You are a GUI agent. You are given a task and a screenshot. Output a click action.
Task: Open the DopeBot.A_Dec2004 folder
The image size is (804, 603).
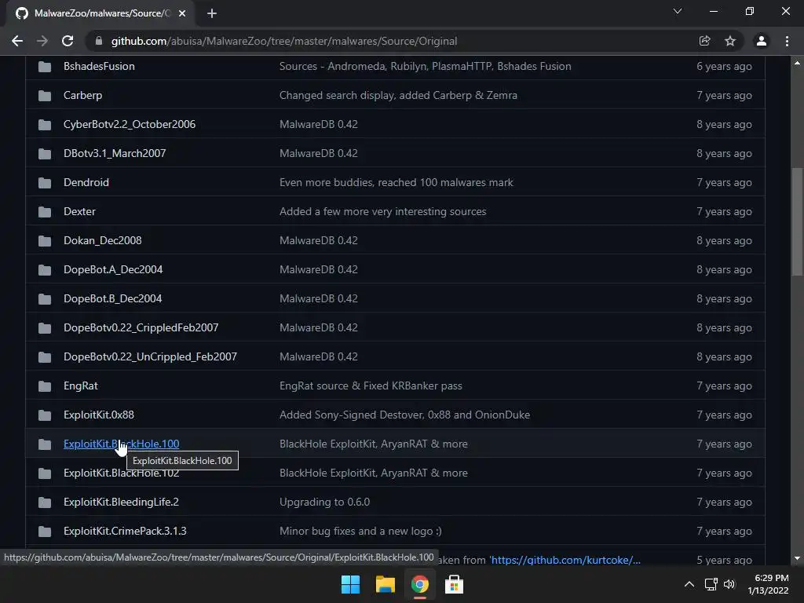[113, 270]
